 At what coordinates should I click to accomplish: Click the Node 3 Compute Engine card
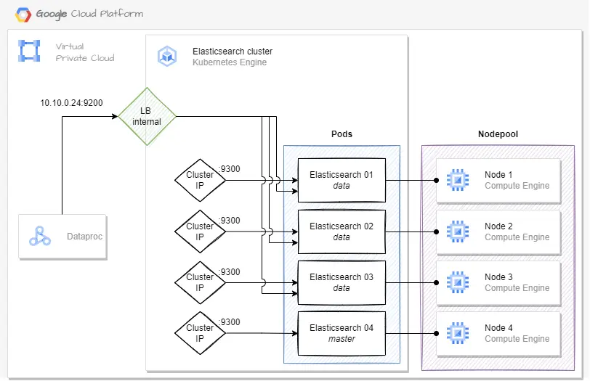tap(498, 283)
